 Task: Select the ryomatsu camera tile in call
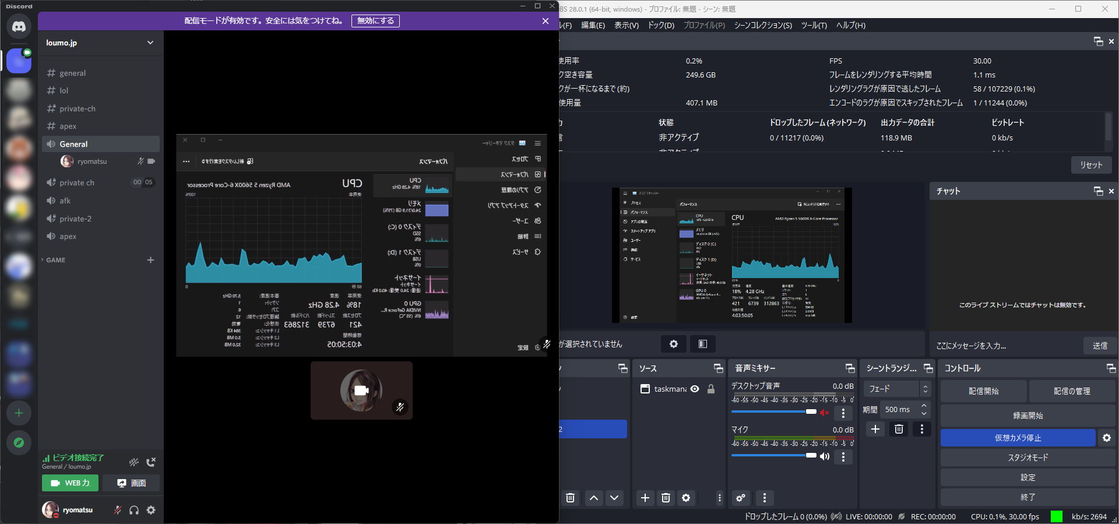tap(361, 391)
